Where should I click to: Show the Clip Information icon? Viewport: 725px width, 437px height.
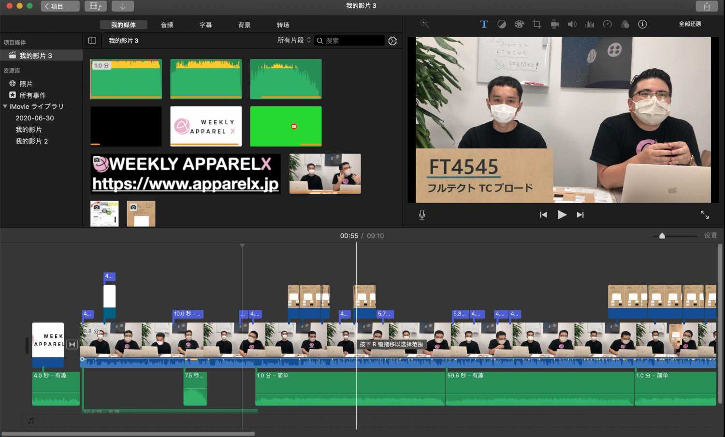[x=642, y=24]
